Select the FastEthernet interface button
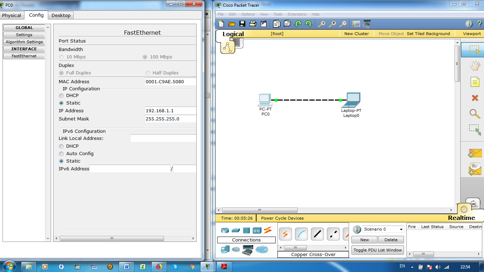The image size is (484, 272). [x=24, y=56]
